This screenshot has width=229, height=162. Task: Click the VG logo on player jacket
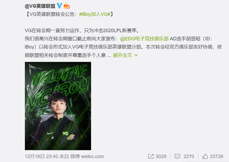pyautogui.click(x=65, y=133)
